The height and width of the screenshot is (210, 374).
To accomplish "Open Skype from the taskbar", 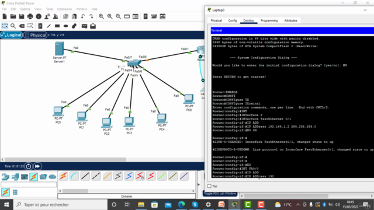I will (x=195, y=205).
